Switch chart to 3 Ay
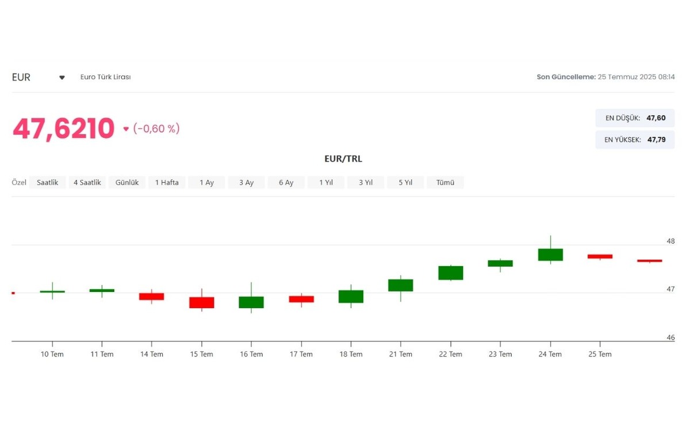The height and width of the screenshot is (431, 690). [x=246, y=182]
